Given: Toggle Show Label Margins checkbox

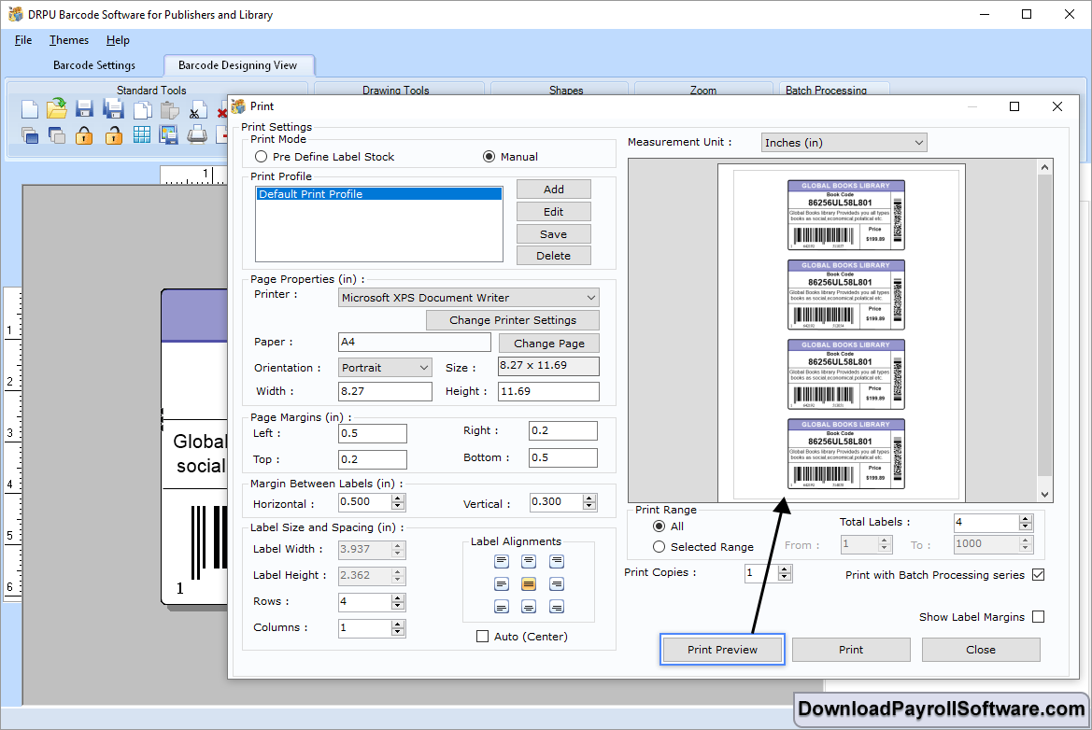Looking at the screenshot, I should [1038, 617].
